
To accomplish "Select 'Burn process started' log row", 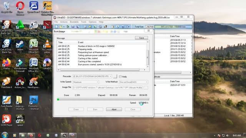I will pyautogui.click(x=101, y=64).
